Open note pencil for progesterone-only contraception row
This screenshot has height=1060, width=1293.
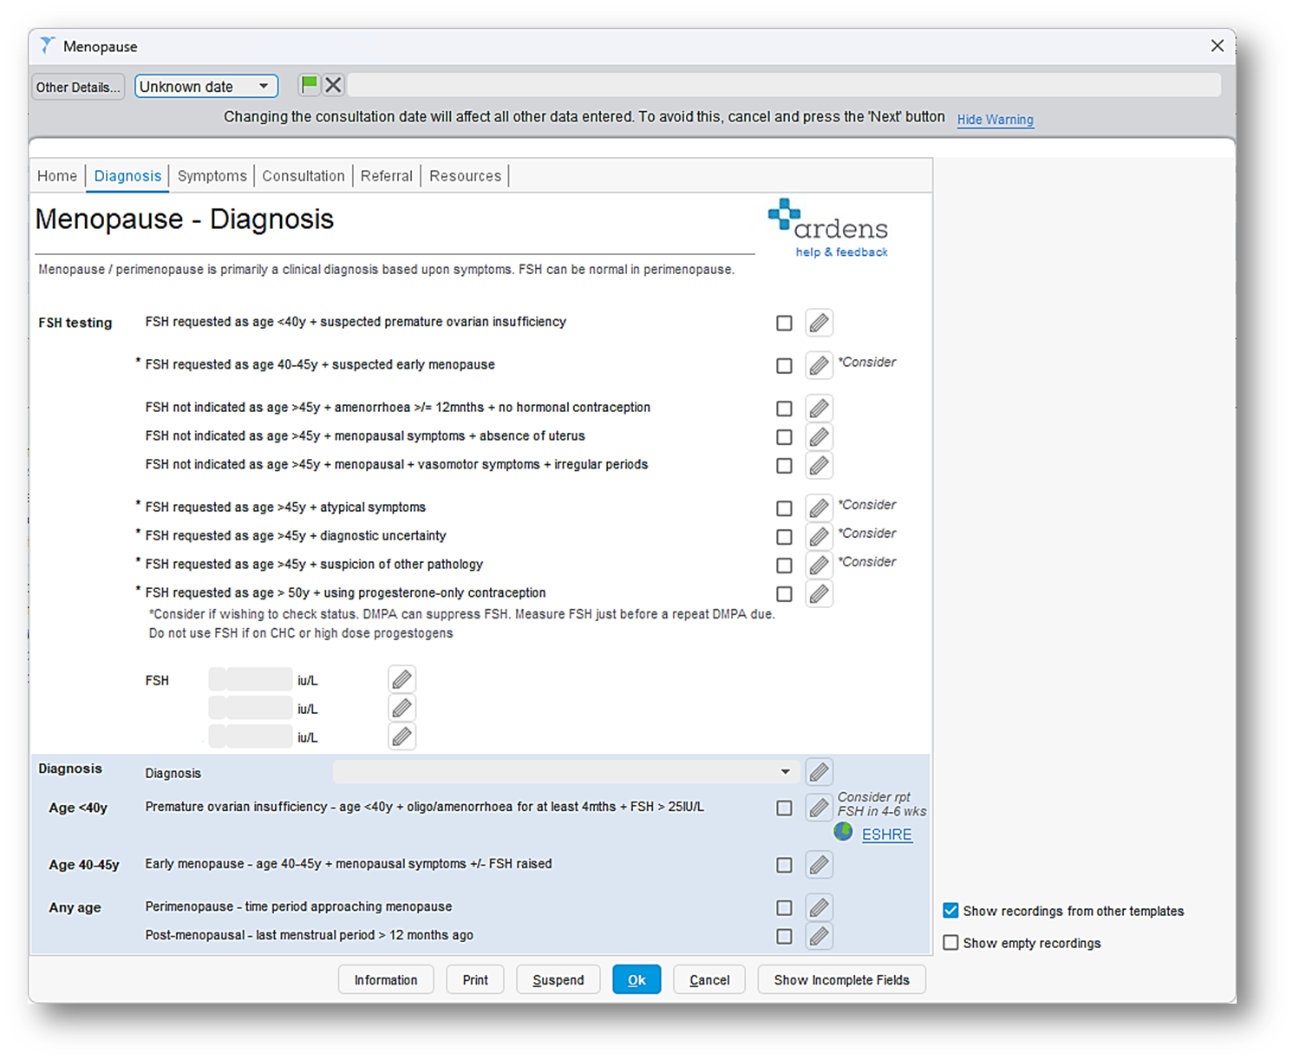point(819,593)
